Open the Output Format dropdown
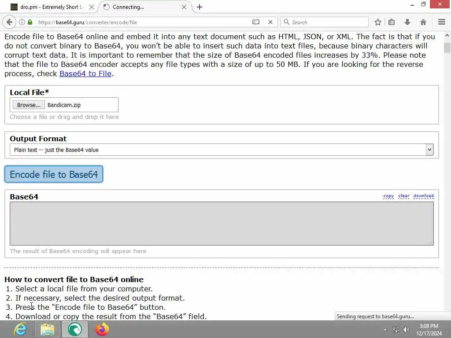 point(222,150)
